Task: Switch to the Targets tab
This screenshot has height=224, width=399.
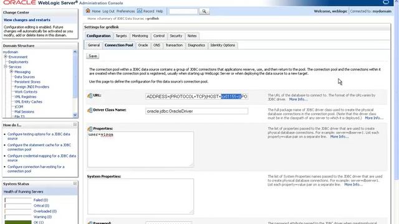Action: 121,36
